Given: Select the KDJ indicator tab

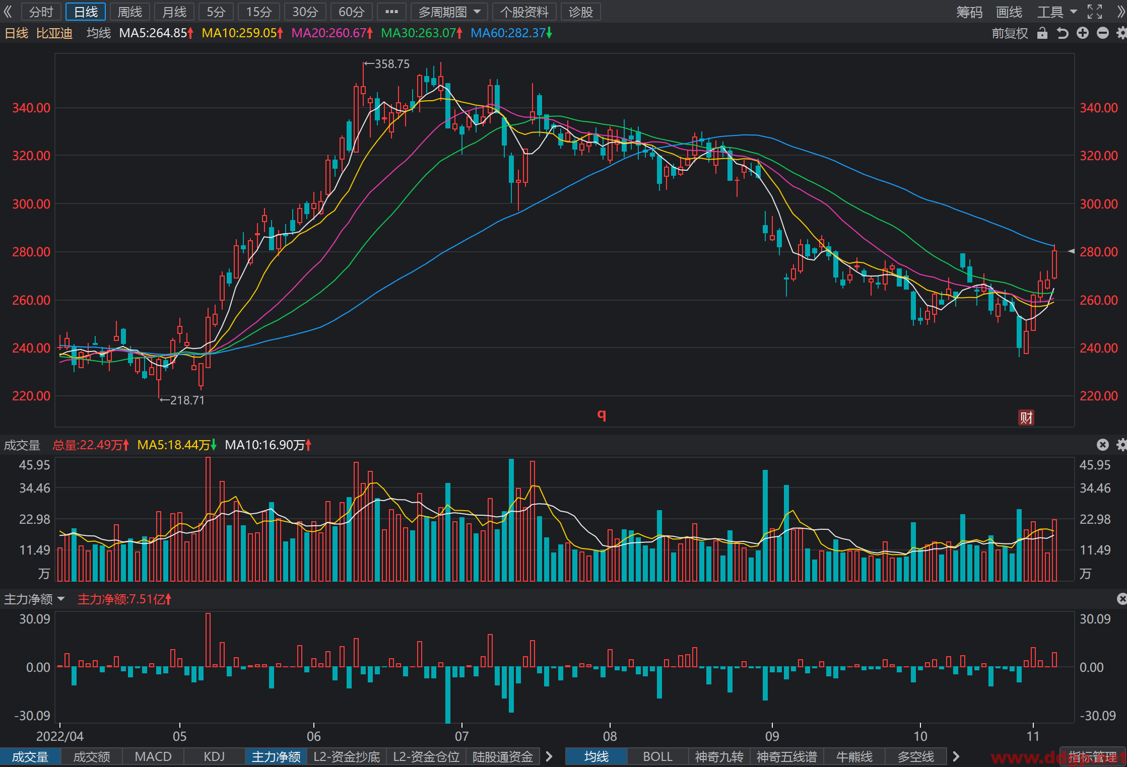Looking at the screenshot, I should click(215, 757).
